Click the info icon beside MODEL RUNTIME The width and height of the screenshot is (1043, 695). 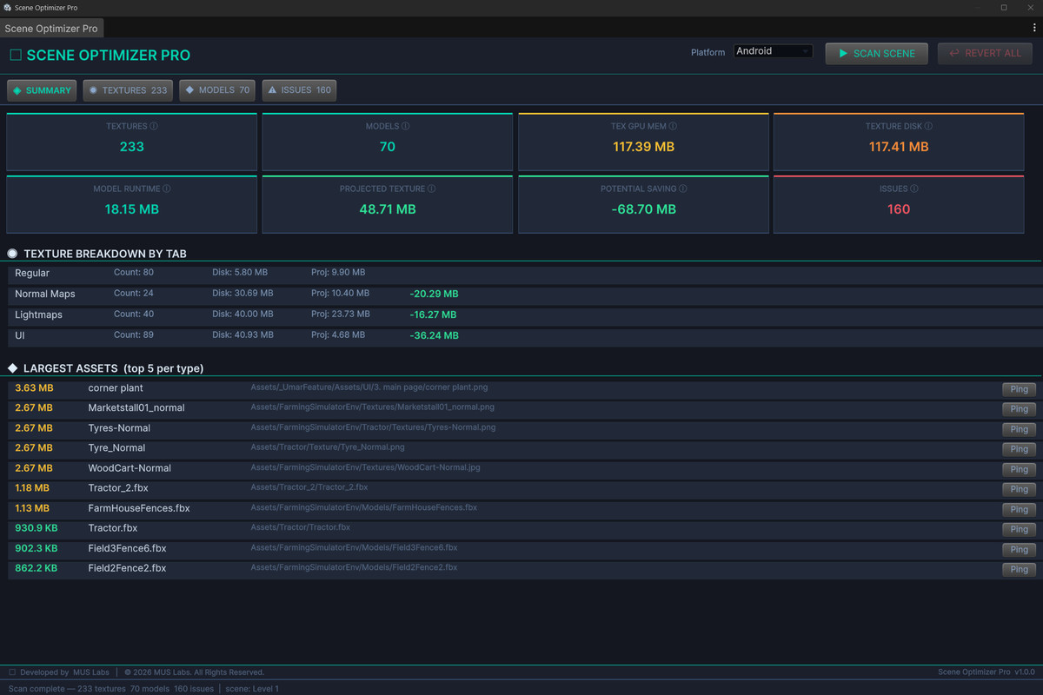(166, 189)
